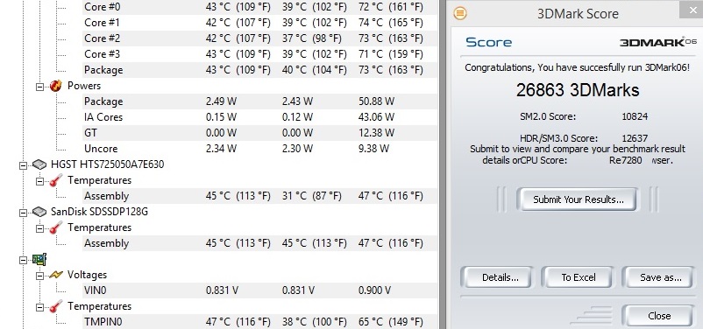The height and width of the screenshot is (329, 703).
Task: Click the 37 °C Core #2 min value
Action: tap(311, 38)
